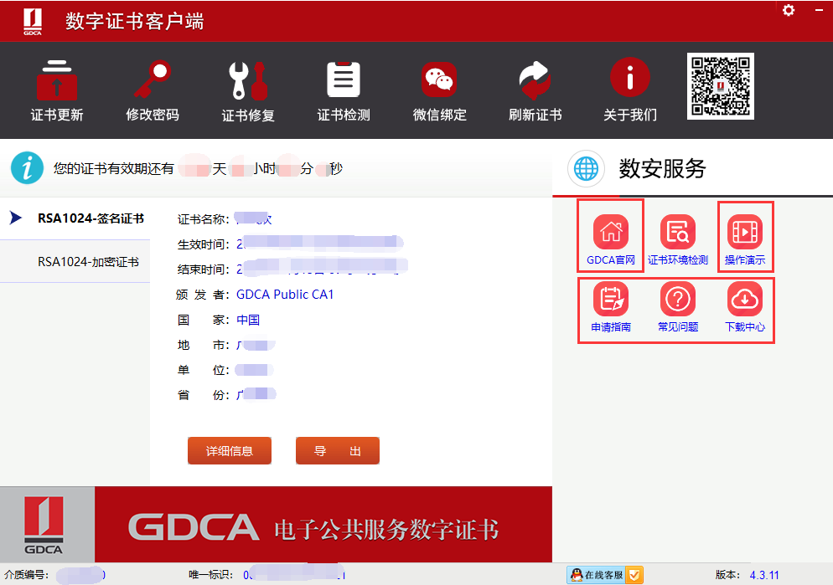Click the 数字证书客户端 title text
Image resolution: width=833 pixels, height=585 pixels.
(x=134, y=21)
